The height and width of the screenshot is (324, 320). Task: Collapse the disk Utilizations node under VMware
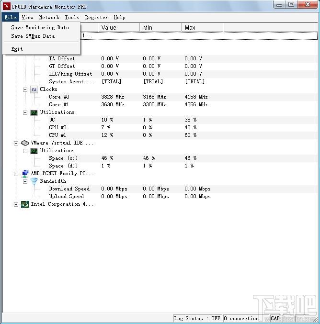(x=25, y=151)
